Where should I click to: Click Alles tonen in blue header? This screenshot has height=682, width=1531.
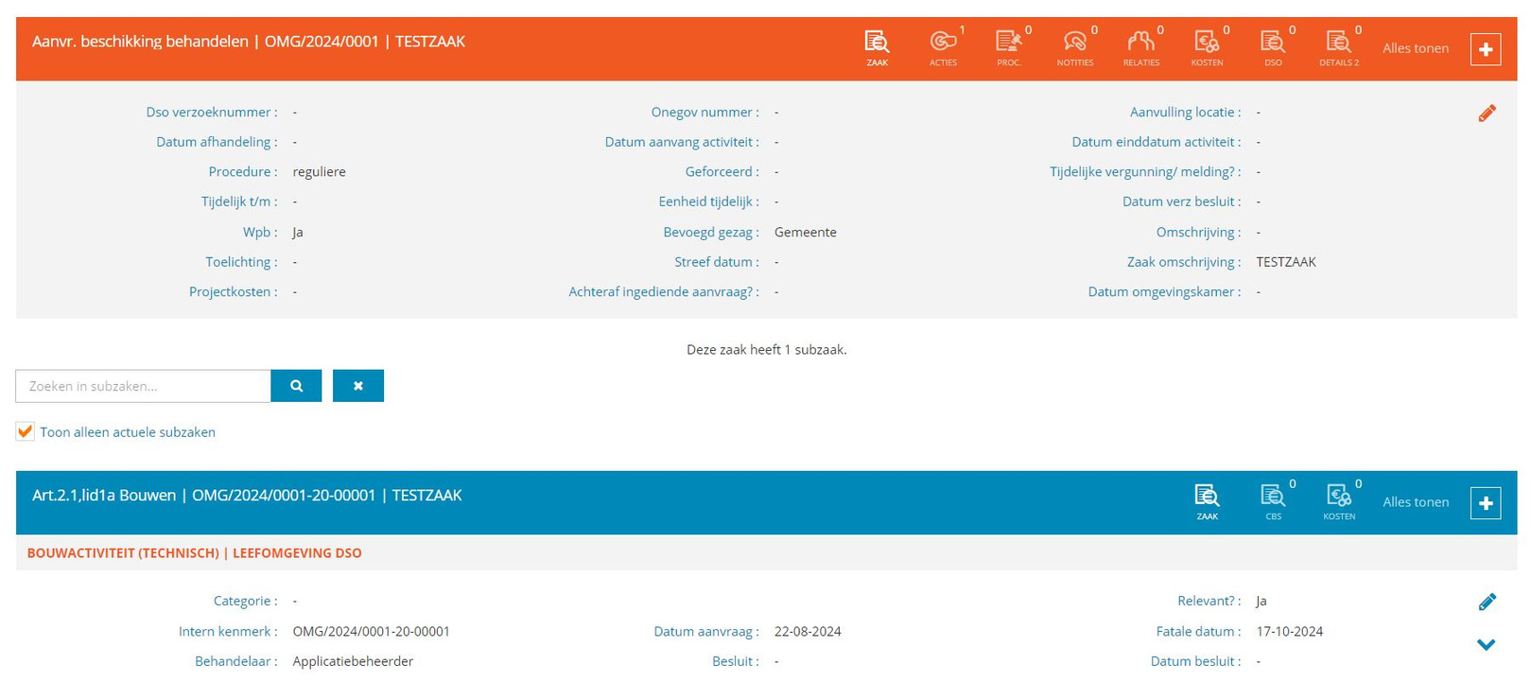click(1415, 502)
